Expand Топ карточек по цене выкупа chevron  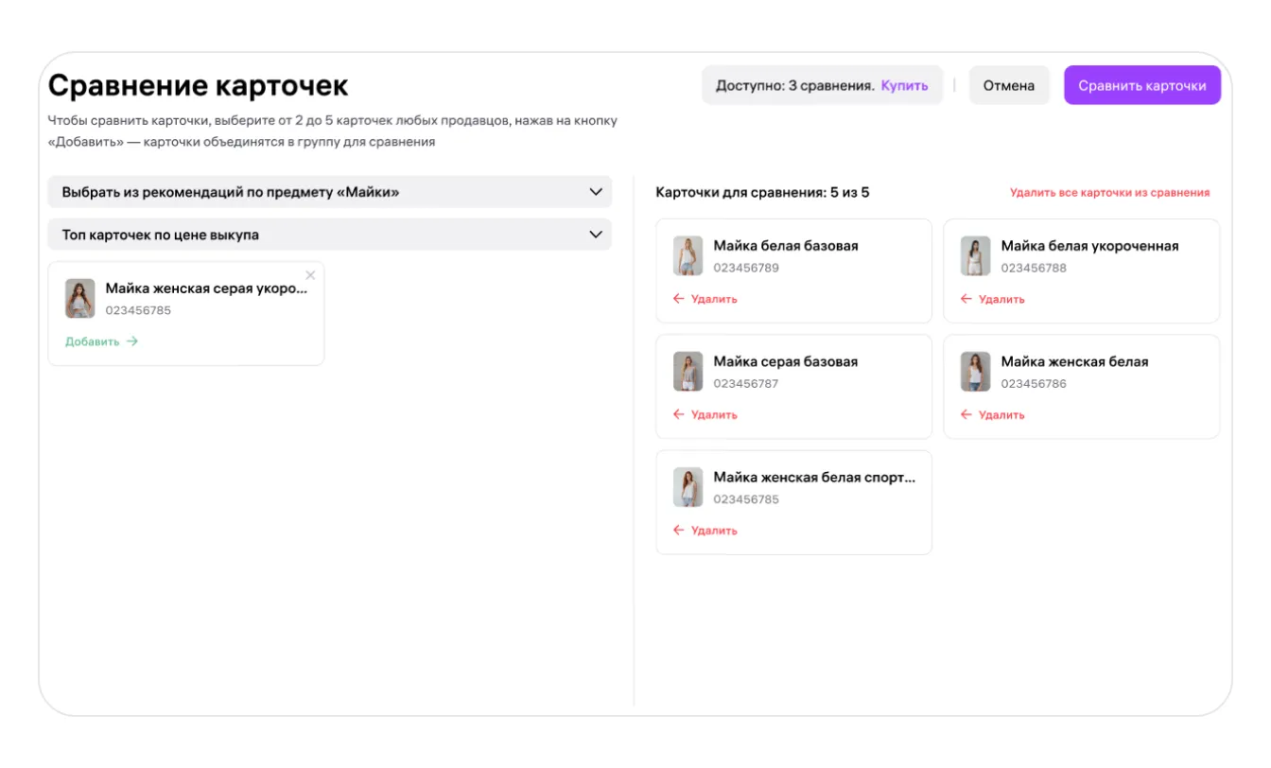click(x=596, y=235)
